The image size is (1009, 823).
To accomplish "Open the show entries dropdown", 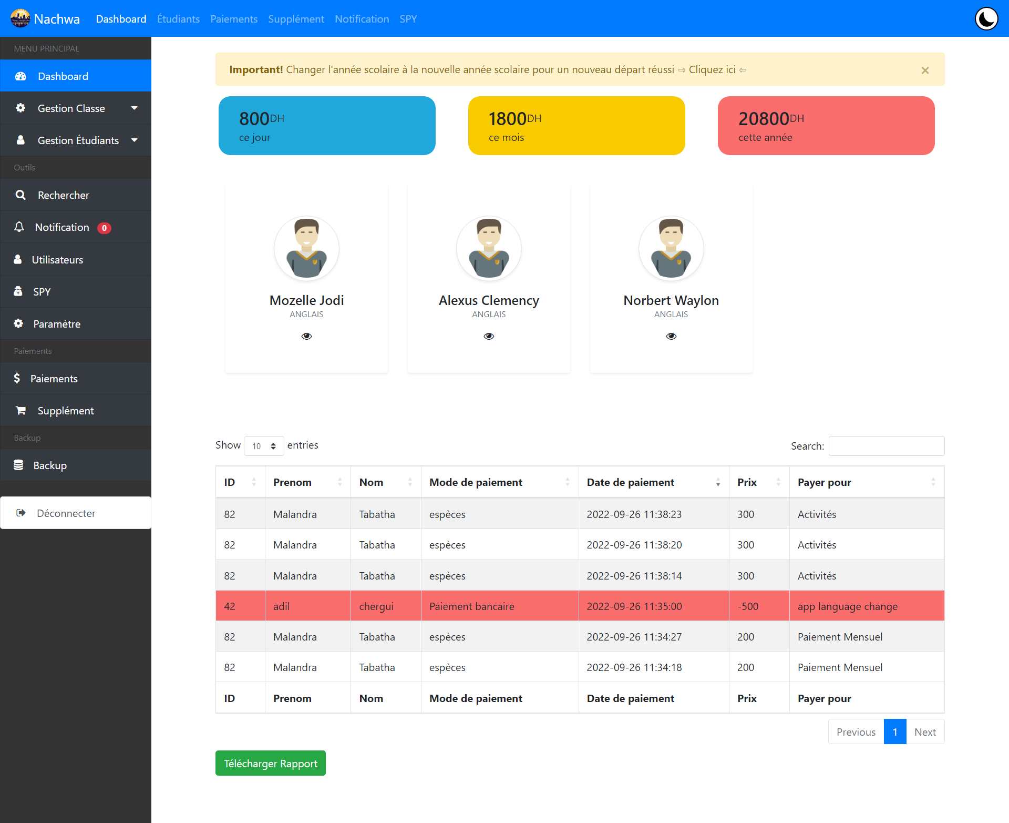I will click(x=264, y=446).
